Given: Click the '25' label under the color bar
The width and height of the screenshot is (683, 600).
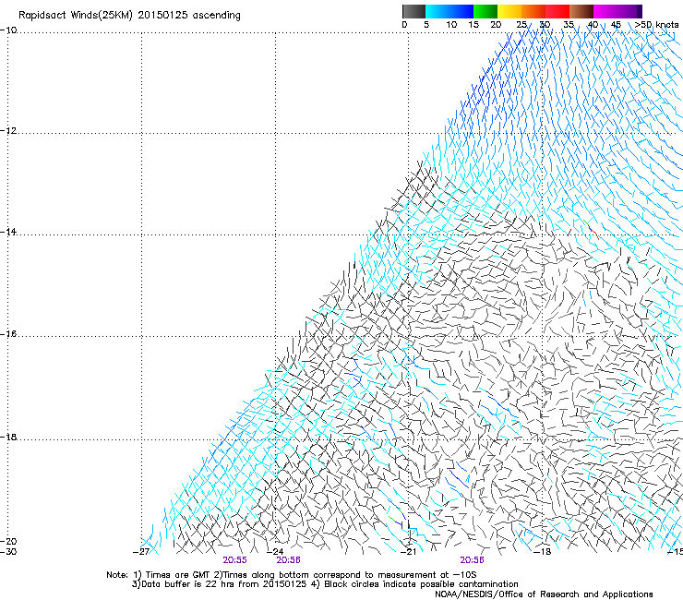Looking at the screenshot, I should [521, 25].
